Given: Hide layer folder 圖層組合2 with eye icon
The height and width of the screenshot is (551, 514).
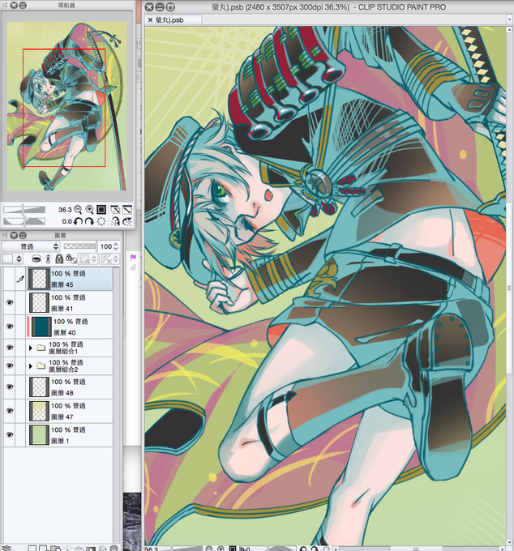Looking at the screenshot, I should point(10,365).
